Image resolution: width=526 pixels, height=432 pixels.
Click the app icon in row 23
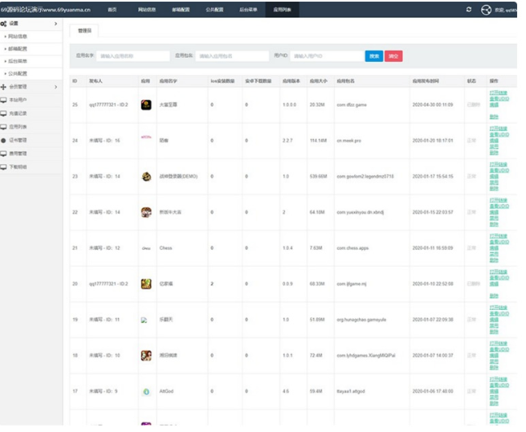click(146, 177)
